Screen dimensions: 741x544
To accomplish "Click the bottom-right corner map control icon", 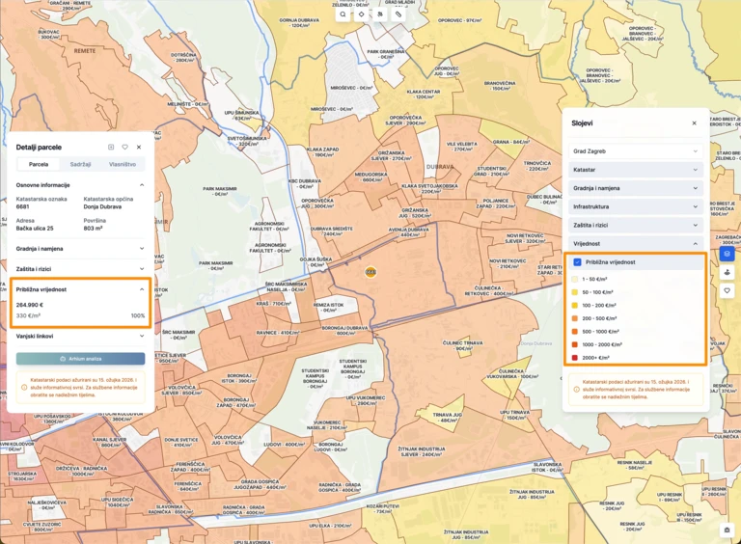I will coord(727,530).
